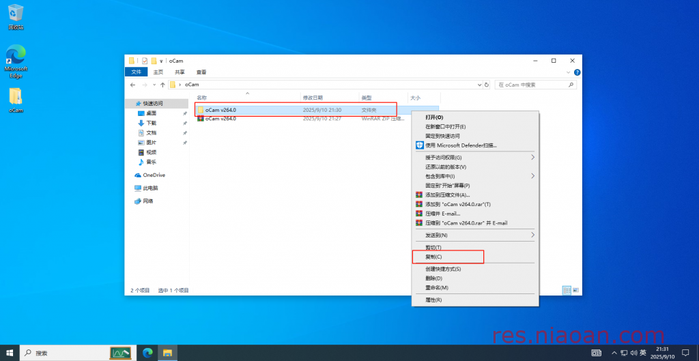Expand the 授予访问权限(G) submenu

(475, 158)
